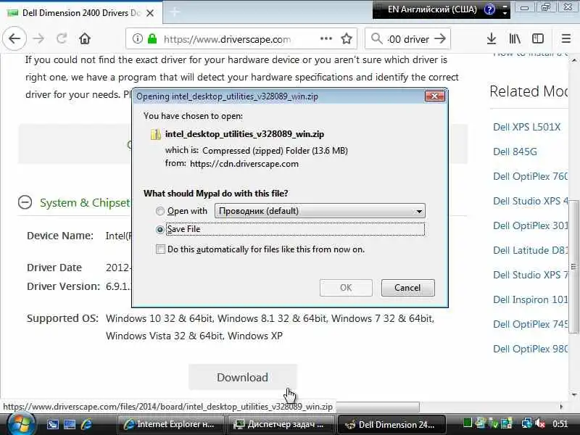Select the Open with radio button

point(159,211)
